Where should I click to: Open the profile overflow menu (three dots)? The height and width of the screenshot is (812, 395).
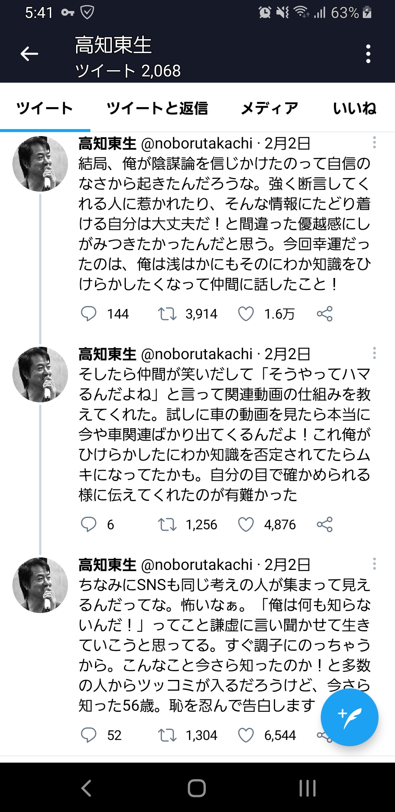[x=368, y=54]
